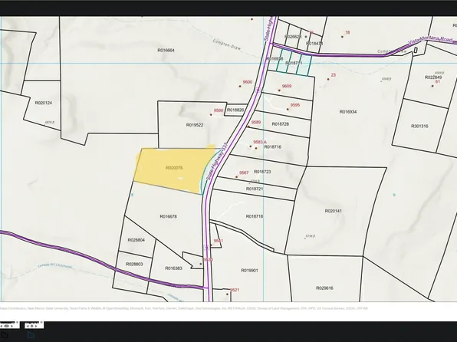Select red address number 9521
The image size is (457, 342).
(x=235, y=290)
